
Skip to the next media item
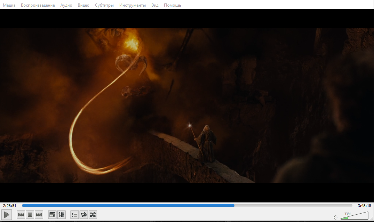pos(39,215)
